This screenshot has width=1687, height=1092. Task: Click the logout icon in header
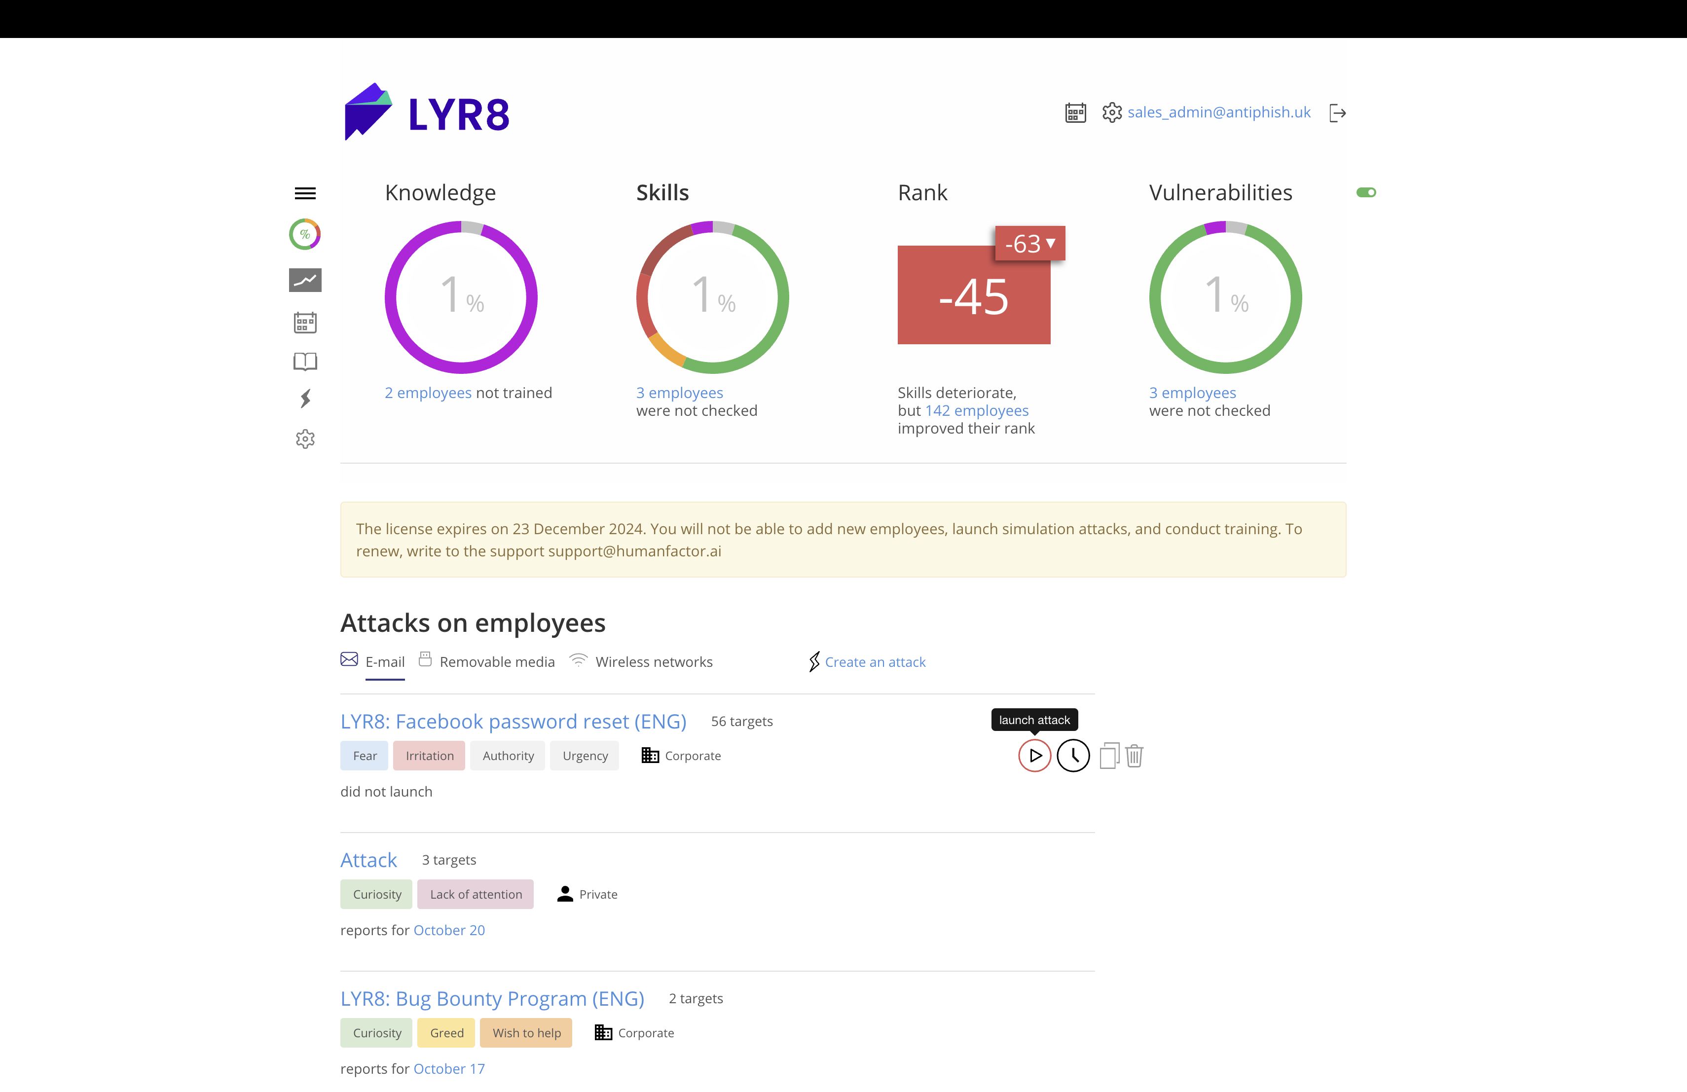tap(1338, 112)
